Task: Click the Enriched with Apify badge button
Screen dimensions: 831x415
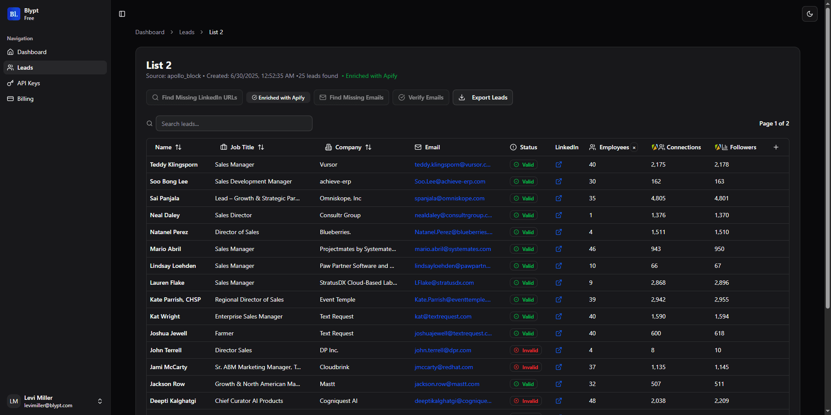Action: pyautogui.click(x=278, y=98)
